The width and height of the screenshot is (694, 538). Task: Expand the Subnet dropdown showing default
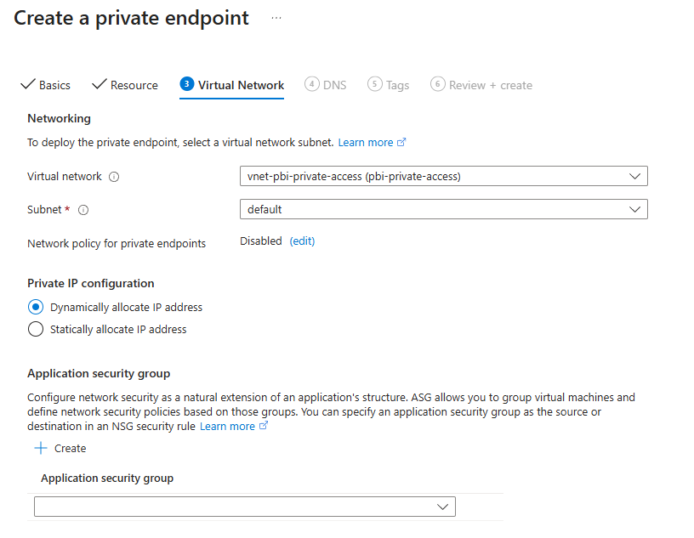coord(443,209)
